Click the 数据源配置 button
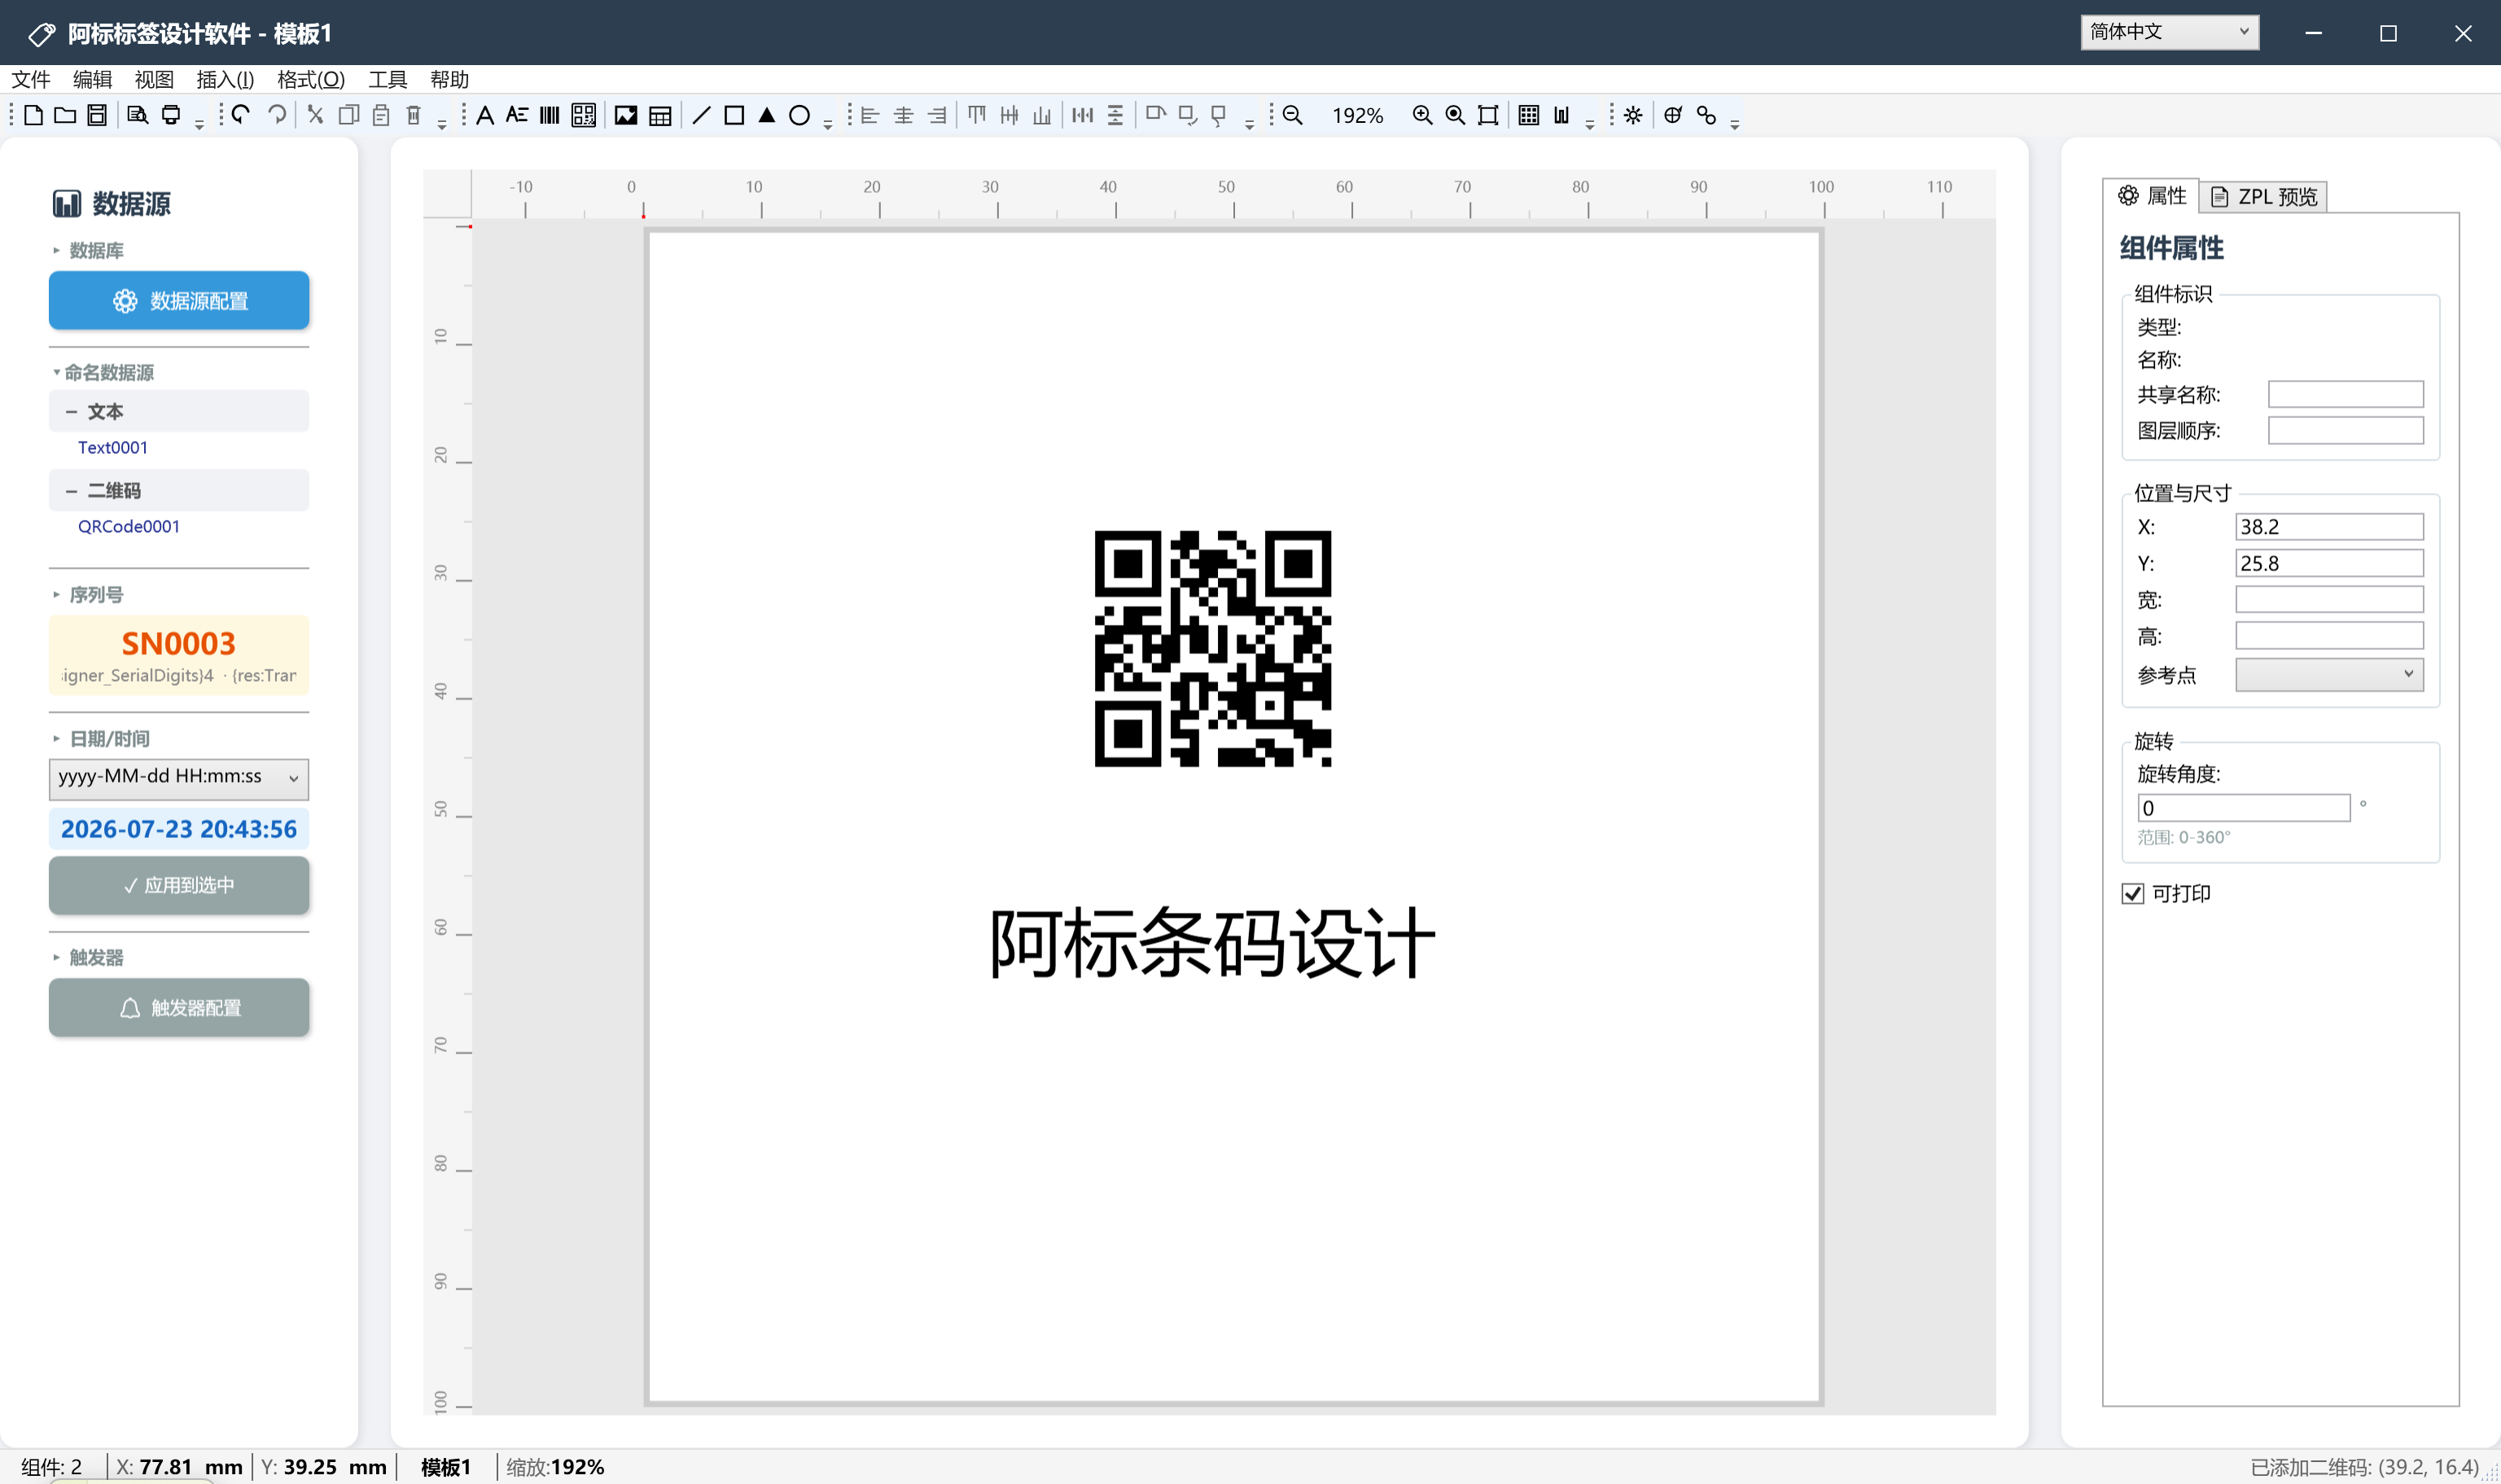 pyautogui.click(x=179, y=300)
